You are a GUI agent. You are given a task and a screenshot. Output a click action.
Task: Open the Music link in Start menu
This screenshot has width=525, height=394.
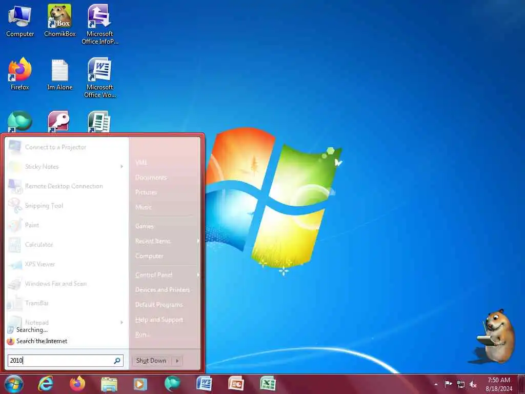tap(144, 207)
